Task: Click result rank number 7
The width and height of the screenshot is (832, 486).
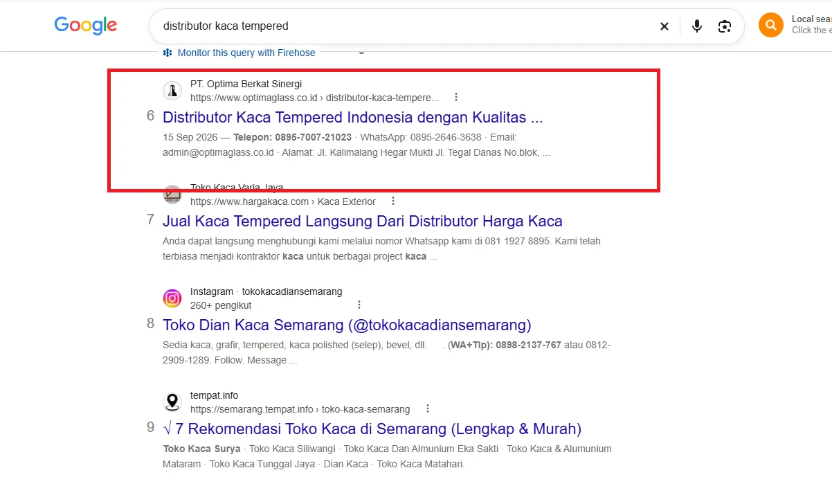Action: click(150, 219)
